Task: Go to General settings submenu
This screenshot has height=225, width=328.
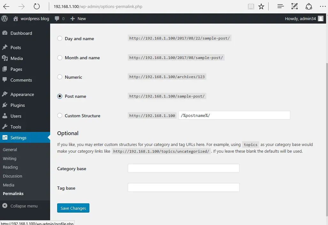Action: tap(10, 150)
